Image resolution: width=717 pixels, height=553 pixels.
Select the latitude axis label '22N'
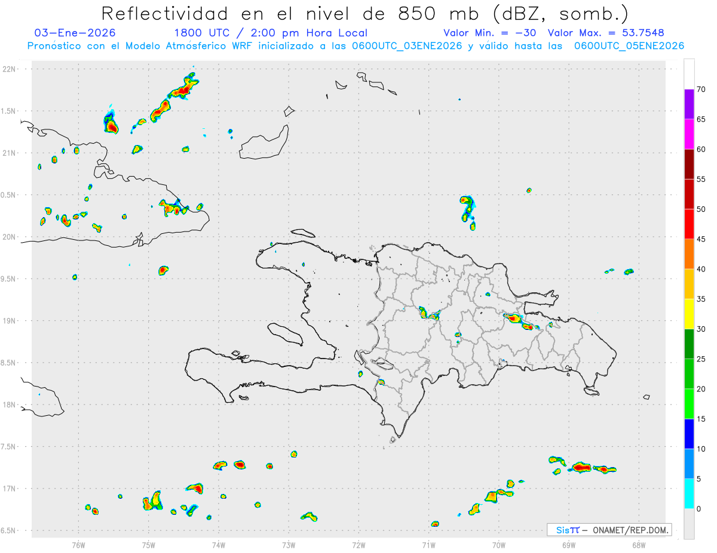tap(10, 69)
